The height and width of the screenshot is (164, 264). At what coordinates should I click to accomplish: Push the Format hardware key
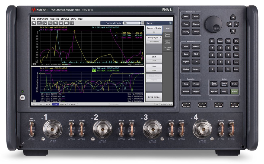click(x=196, y=47)
